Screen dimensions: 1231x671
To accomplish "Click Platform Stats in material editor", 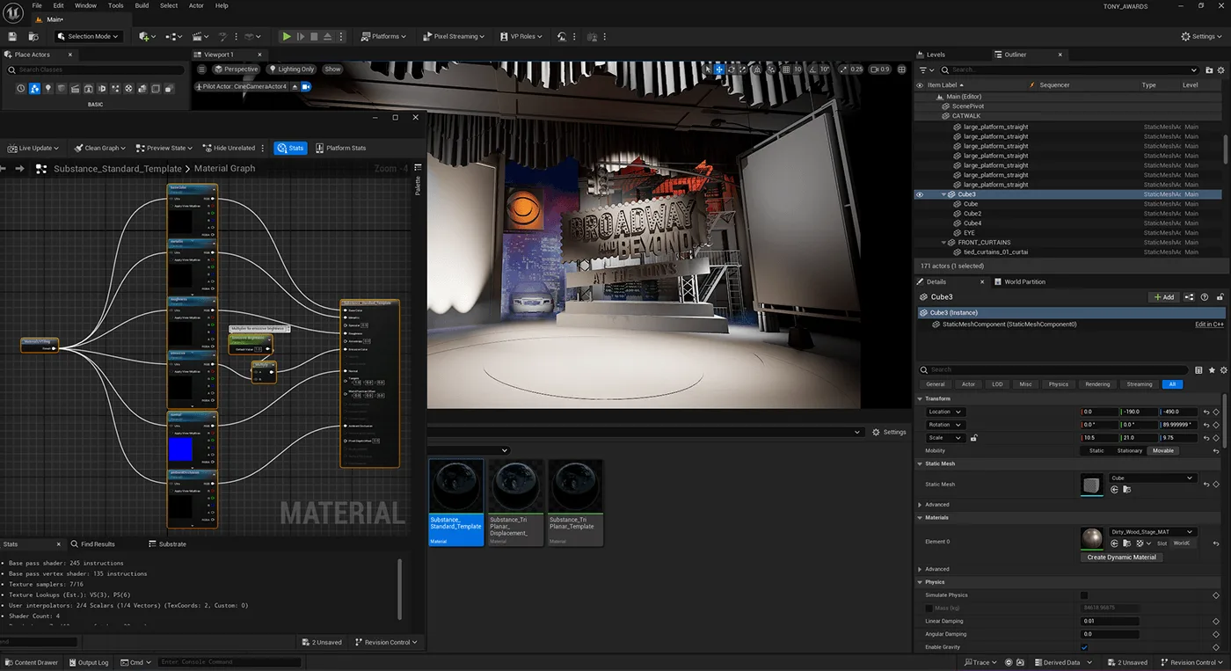I will pos(340,148).
